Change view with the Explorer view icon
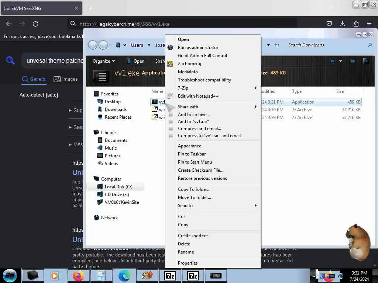The width and height of the screenshot is (378, 283). 333,61
